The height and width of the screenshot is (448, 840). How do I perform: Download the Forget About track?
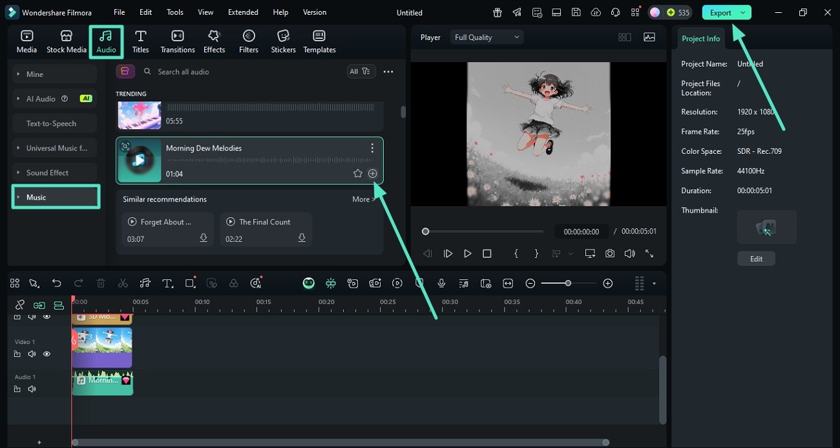pos(204,238)
